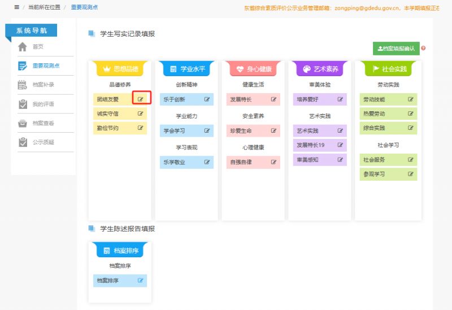The width and height of the screenshot is (452, 310).
Task: Open edit icon for 珍爱生命
Action: click(x=273, y=130)
